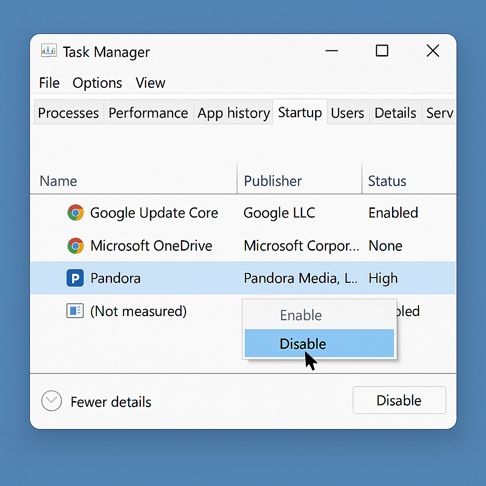Select the Google Update Core name
The height and width of the screenshot is (486, 486).
pos(154,213)
